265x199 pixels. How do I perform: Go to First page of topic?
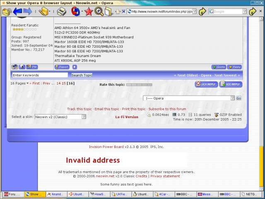tap(36, 83)
